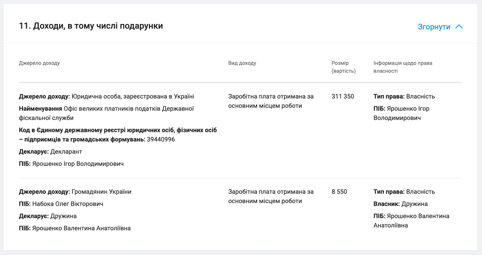Click second row's Заробітна плата income type

click(x=271, y=196)
